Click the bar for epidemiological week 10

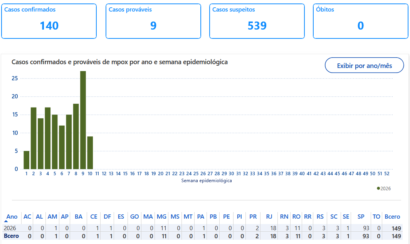click(x=90, y=153)
